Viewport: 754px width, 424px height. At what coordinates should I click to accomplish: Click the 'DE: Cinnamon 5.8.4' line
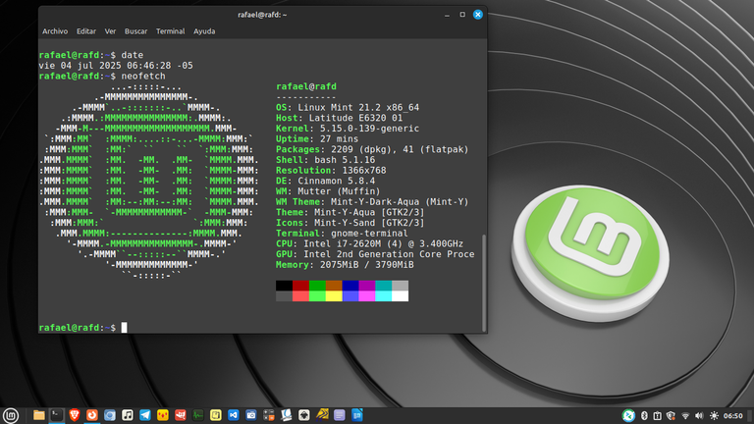click(325, 182)
